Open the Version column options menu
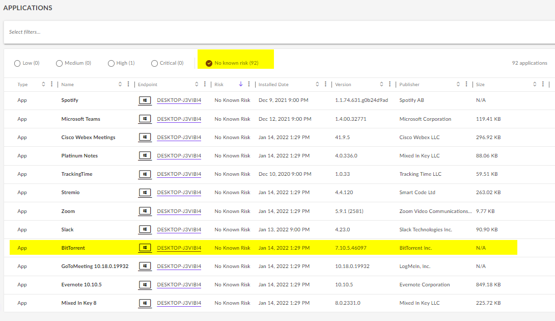Screen dimensions: 555x321 [390, 84]
